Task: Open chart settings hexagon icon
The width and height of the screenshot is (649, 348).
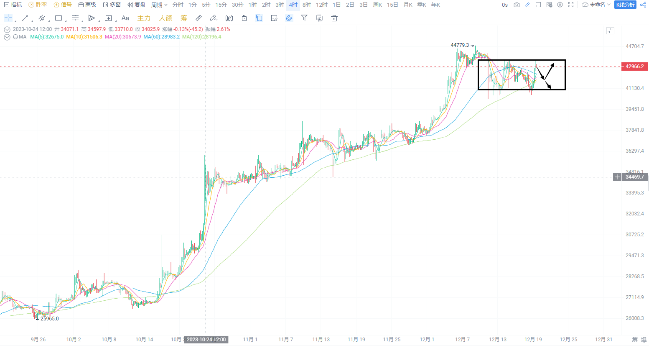Action: [560, 5]
